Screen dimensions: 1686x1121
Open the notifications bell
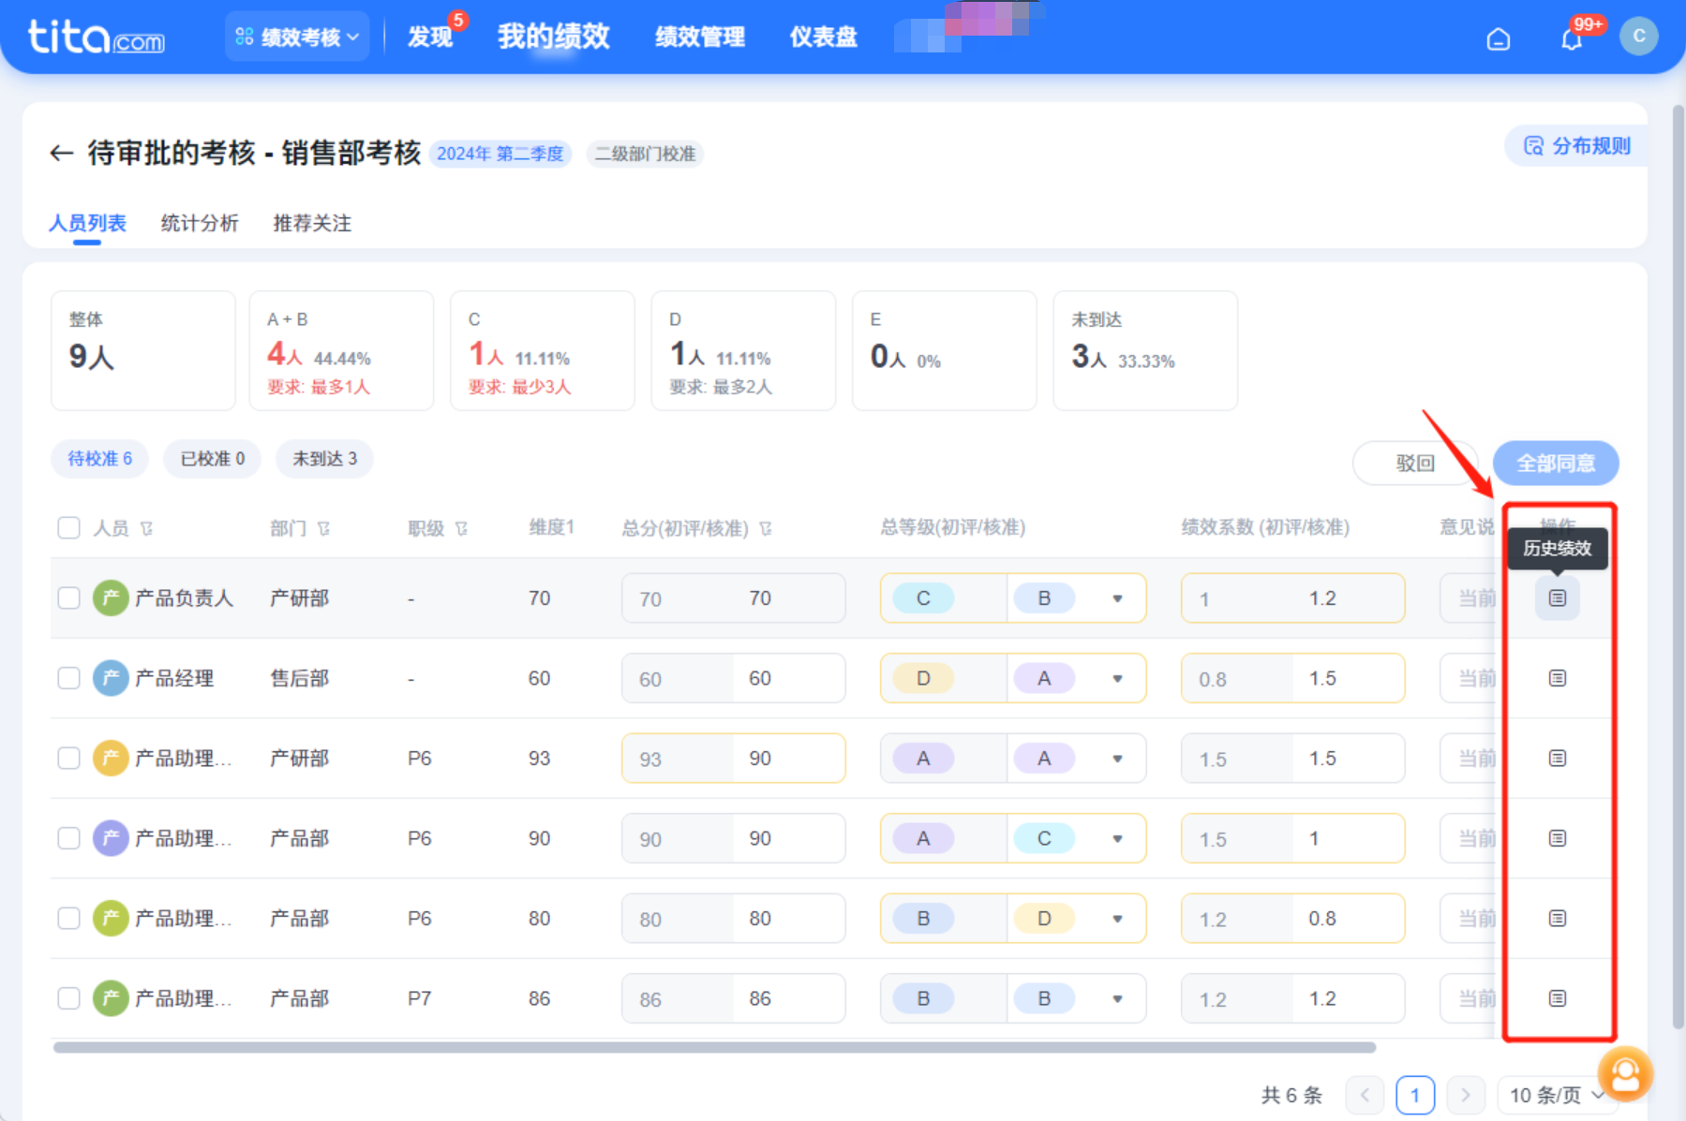tap(1572, 38)
